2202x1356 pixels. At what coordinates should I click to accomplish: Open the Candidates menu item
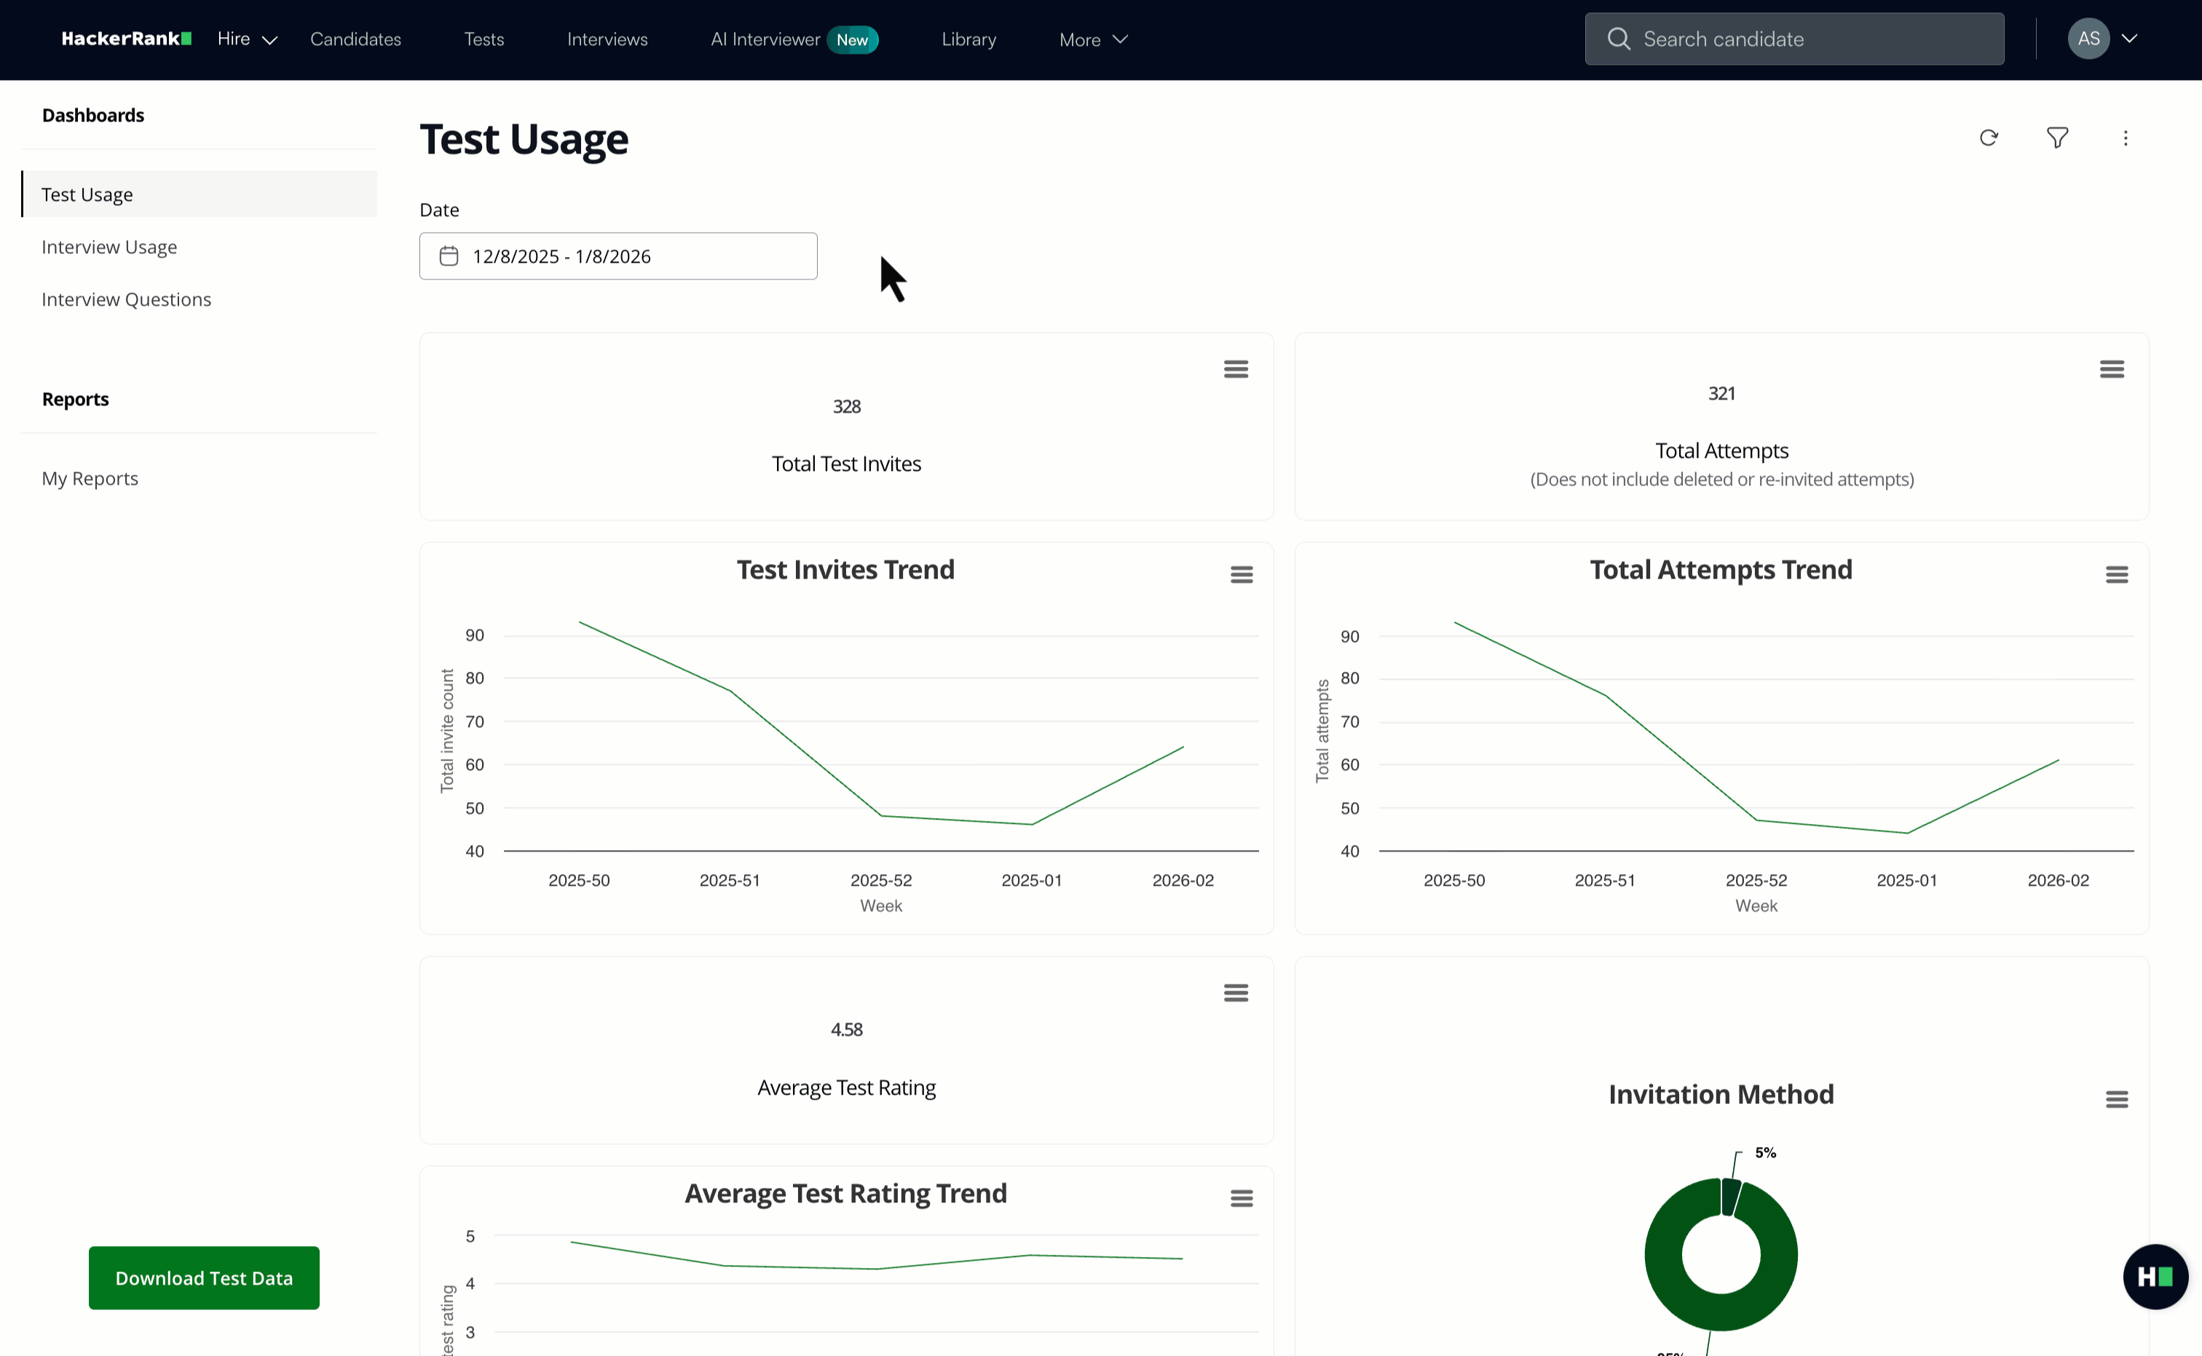point(355,39)
